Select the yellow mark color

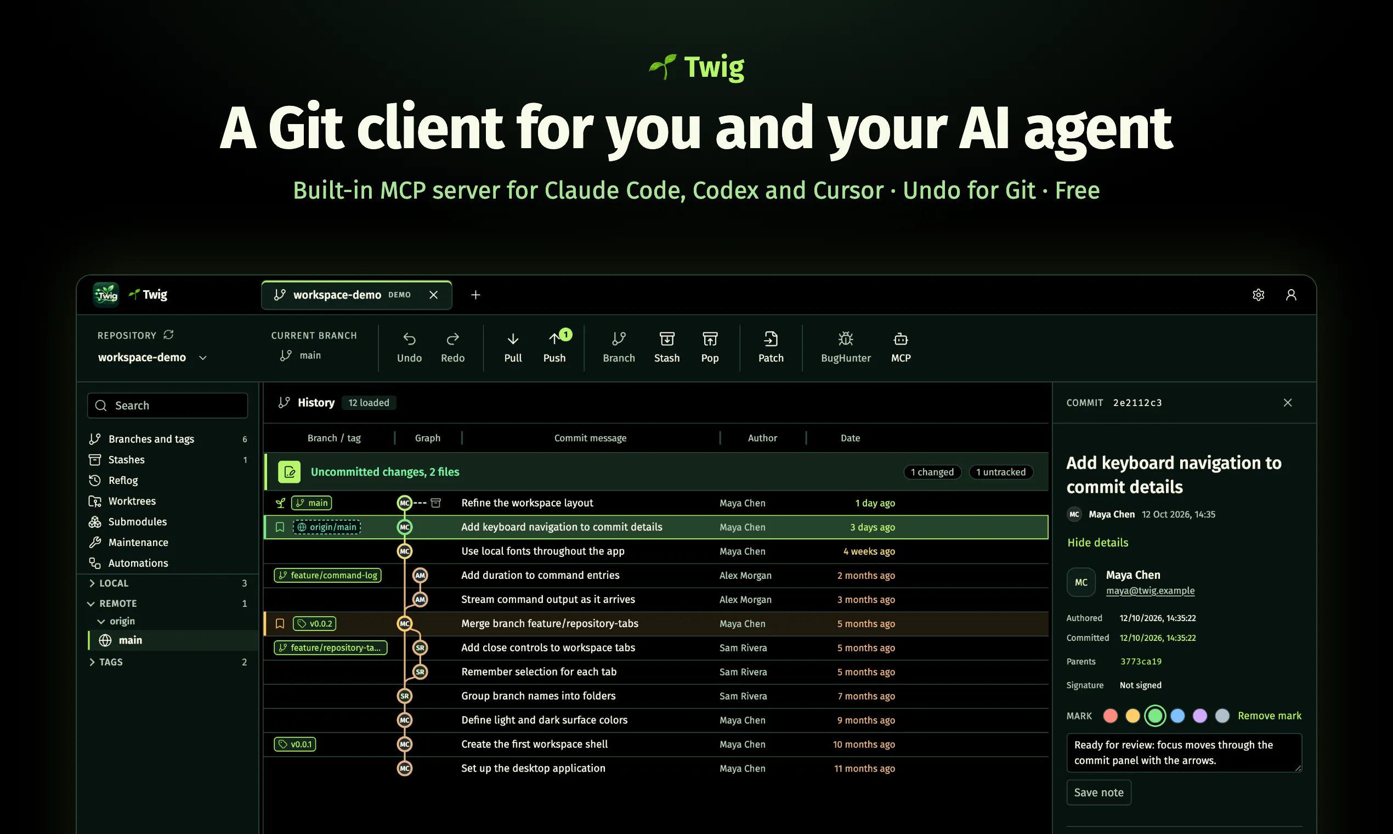coord(1132,715)
